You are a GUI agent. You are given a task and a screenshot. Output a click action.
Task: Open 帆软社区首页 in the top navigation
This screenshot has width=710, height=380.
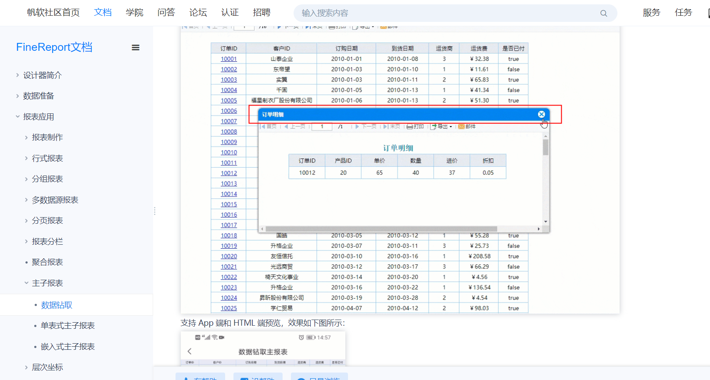coord(53,13)
